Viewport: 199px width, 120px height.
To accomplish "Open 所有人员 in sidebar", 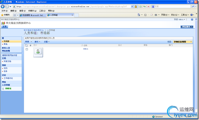I will point(6,48).
